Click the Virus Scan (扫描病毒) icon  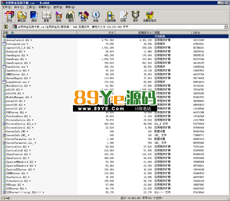click(110, 16)
